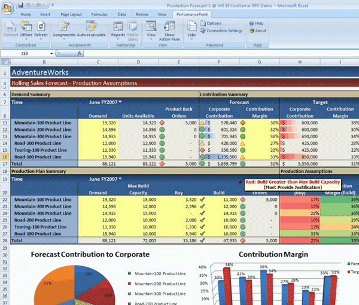Viewport: 359px width, 305px height.
Task: Click the Office button orb
Action: [8, 8]
